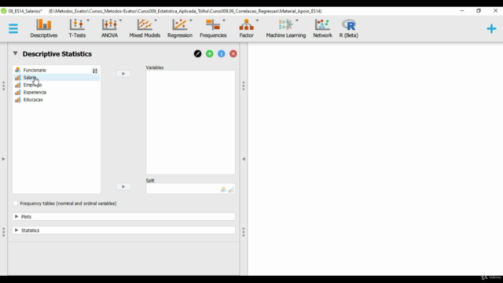Viewport: 503px width, 283px height.
Task: Select the Funcionario variable
Action: [57, 70]
